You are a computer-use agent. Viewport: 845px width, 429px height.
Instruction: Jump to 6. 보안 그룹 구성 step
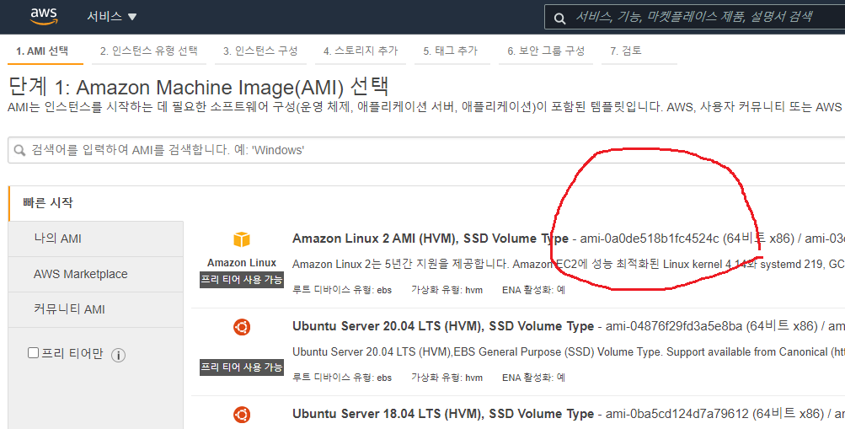(x=546, y=51)
